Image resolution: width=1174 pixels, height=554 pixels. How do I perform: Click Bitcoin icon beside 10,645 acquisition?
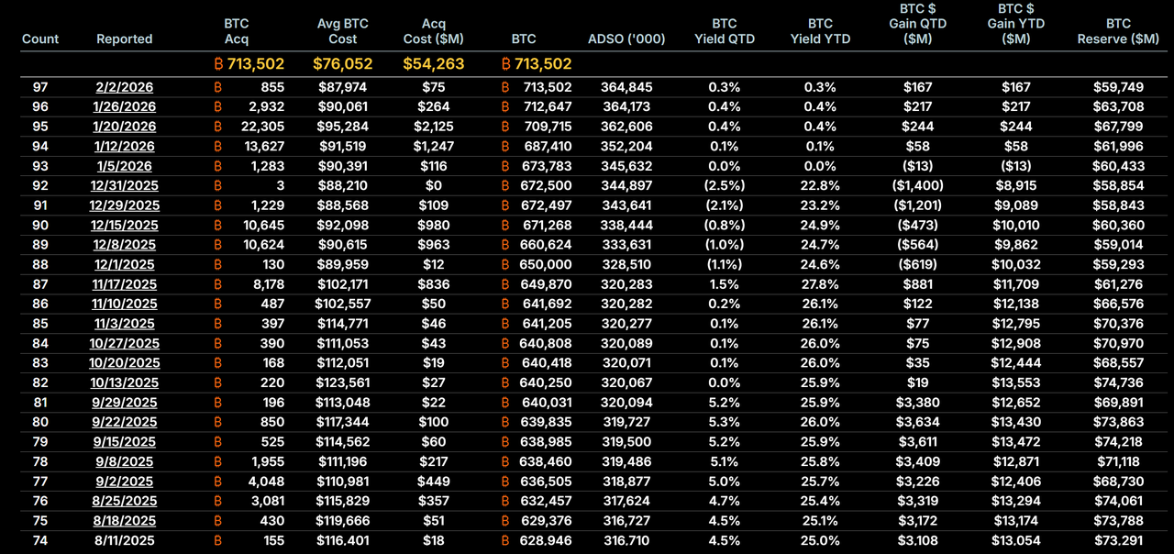point(217,226)
